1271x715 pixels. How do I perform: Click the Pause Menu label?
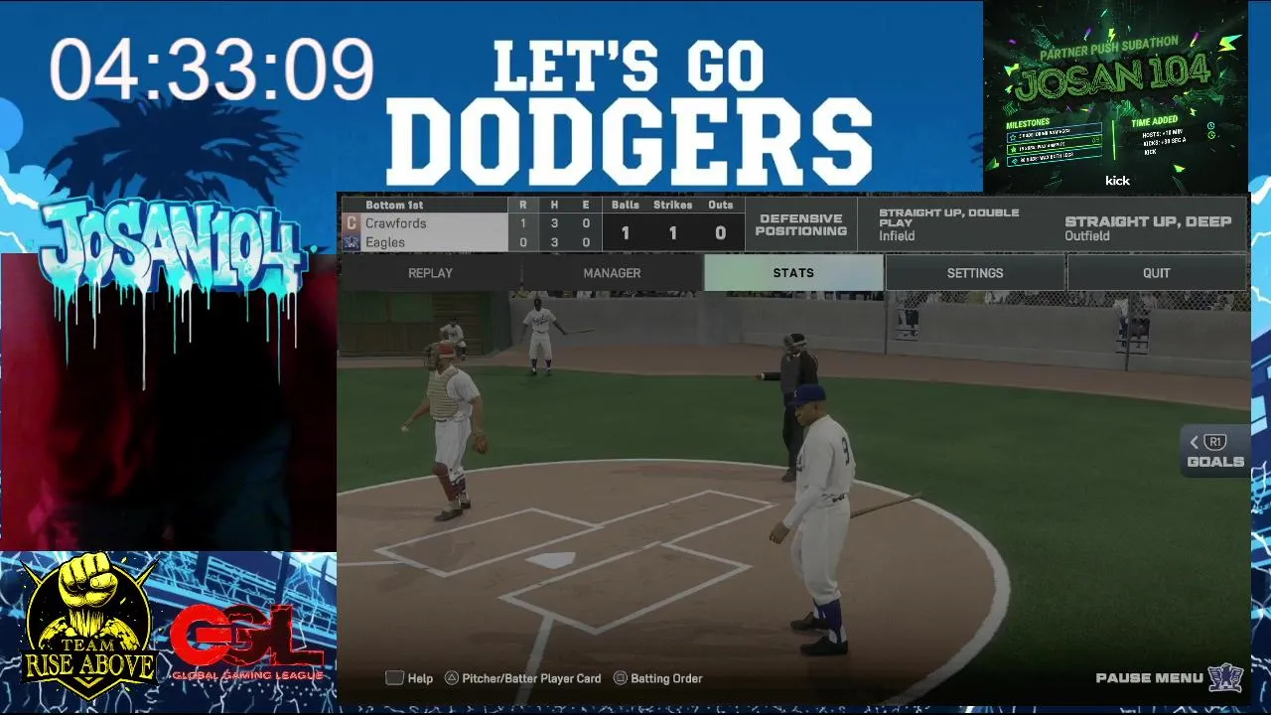1149,678
